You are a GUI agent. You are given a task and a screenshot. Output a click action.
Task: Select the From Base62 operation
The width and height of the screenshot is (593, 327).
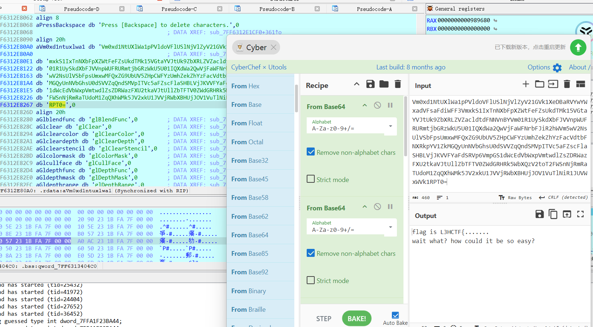(260, 216)
